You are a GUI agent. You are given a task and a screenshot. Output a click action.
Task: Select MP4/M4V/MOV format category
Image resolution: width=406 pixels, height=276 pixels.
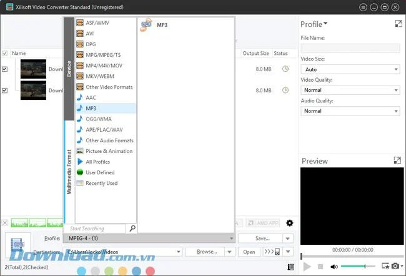106,66
